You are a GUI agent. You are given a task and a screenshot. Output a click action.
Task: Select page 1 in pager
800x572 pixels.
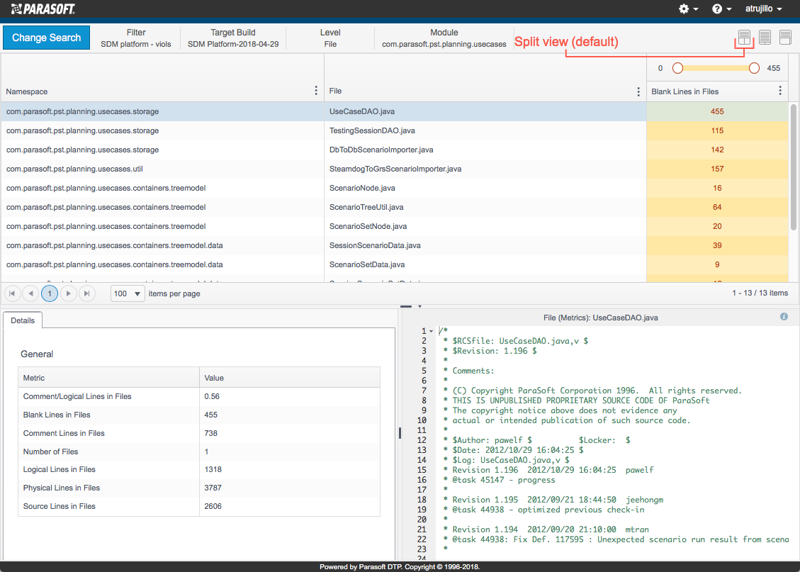tap(50, 293)
